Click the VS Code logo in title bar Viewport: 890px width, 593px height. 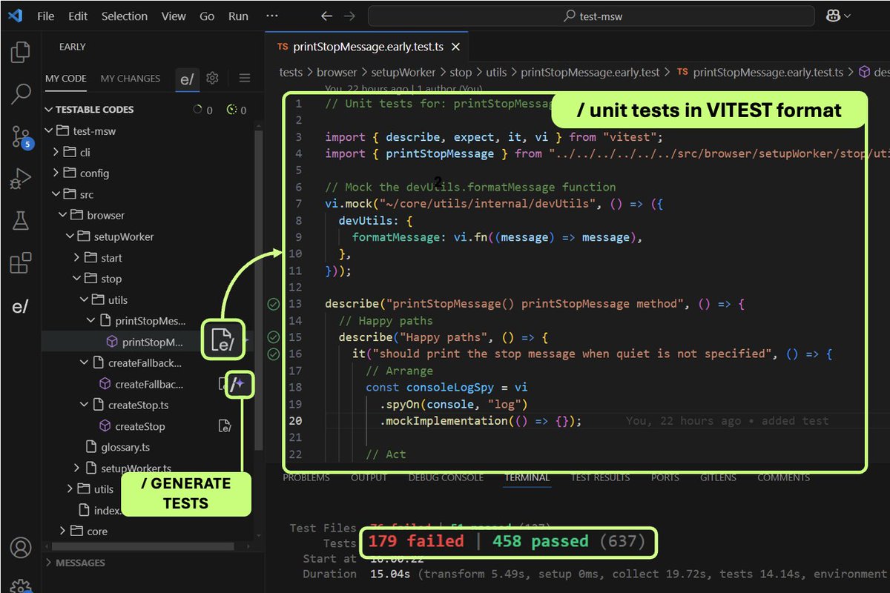[16, 16]
